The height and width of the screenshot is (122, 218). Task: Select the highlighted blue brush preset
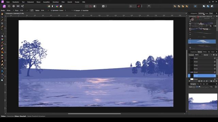pyautogui.click(x=202, y=41)
